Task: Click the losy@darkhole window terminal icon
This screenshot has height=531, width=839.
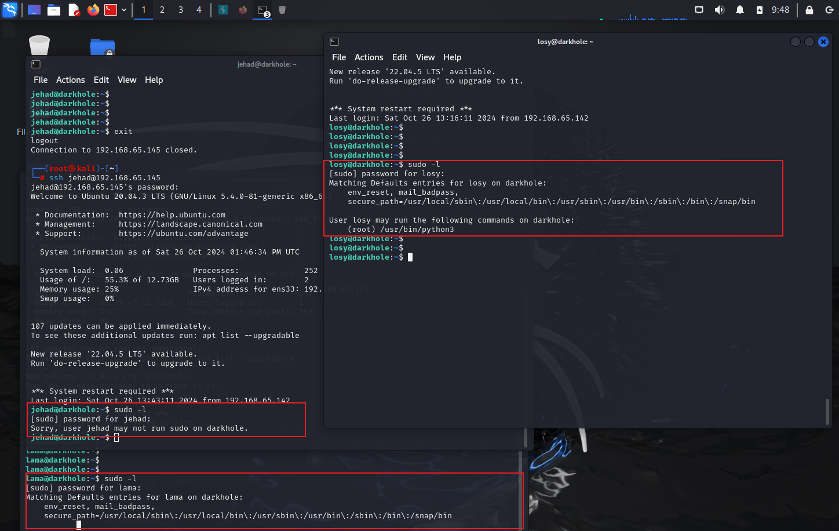Action: point(334,42)
